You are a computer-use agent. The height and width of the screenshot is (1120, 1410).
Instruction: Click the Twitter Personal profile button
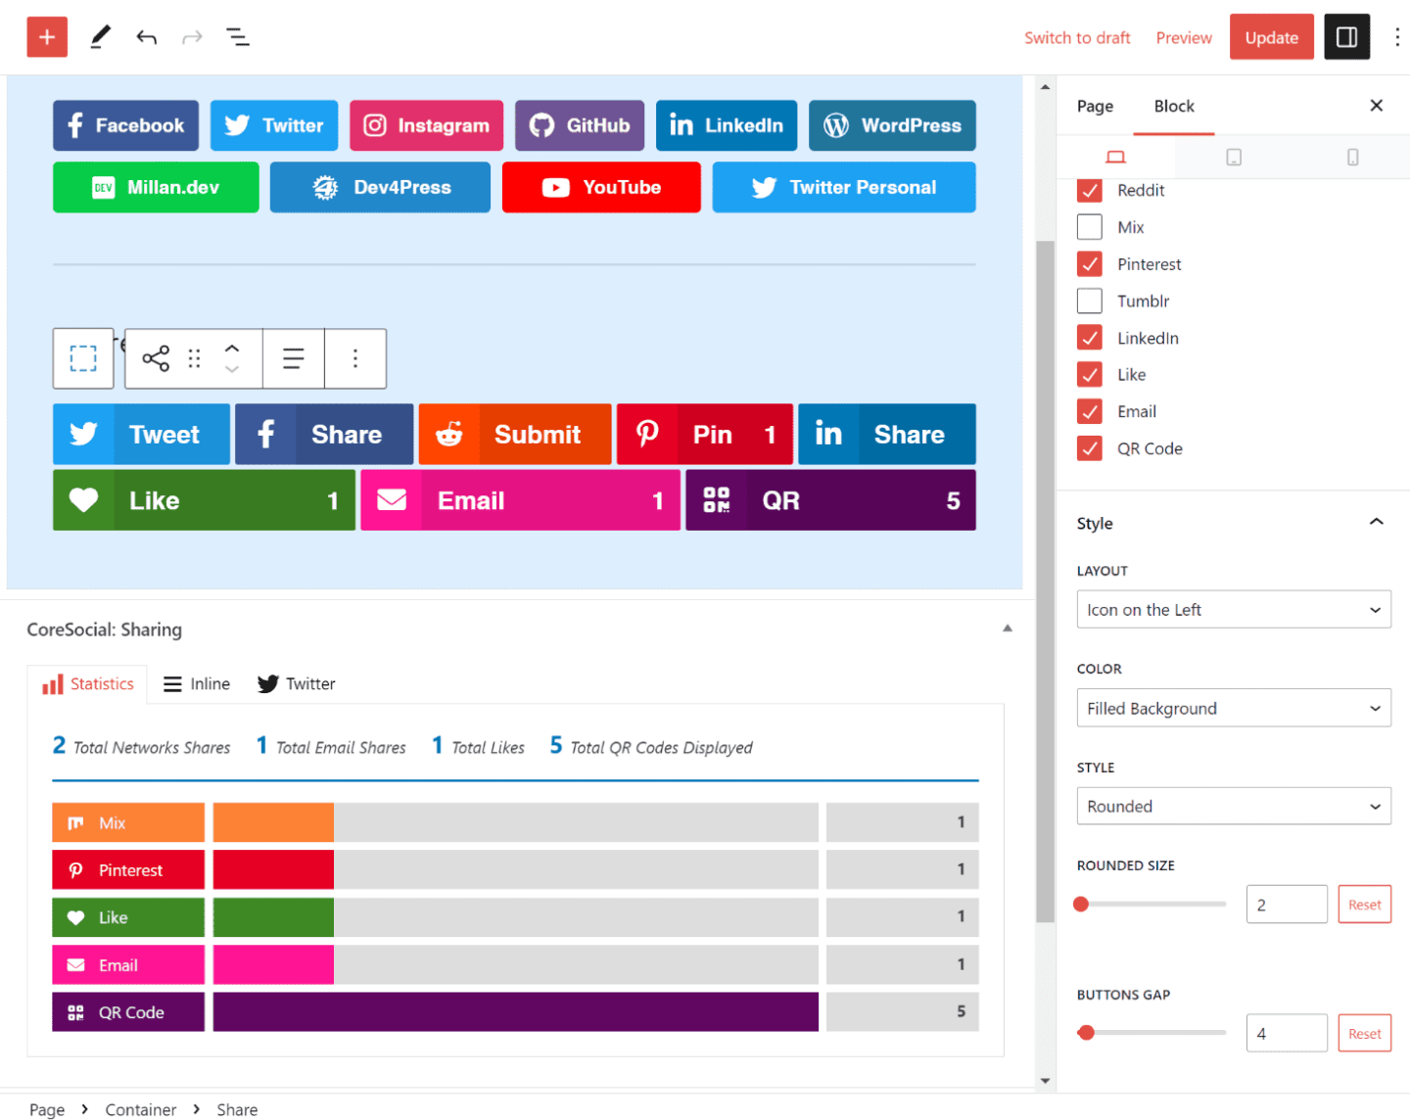tap(844, 187)
